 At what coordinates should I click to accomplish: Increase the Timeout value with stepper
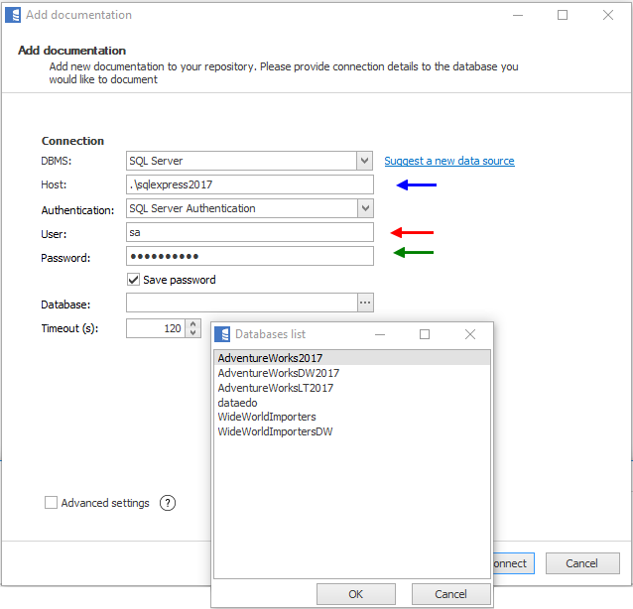click(x=192, y=323)
